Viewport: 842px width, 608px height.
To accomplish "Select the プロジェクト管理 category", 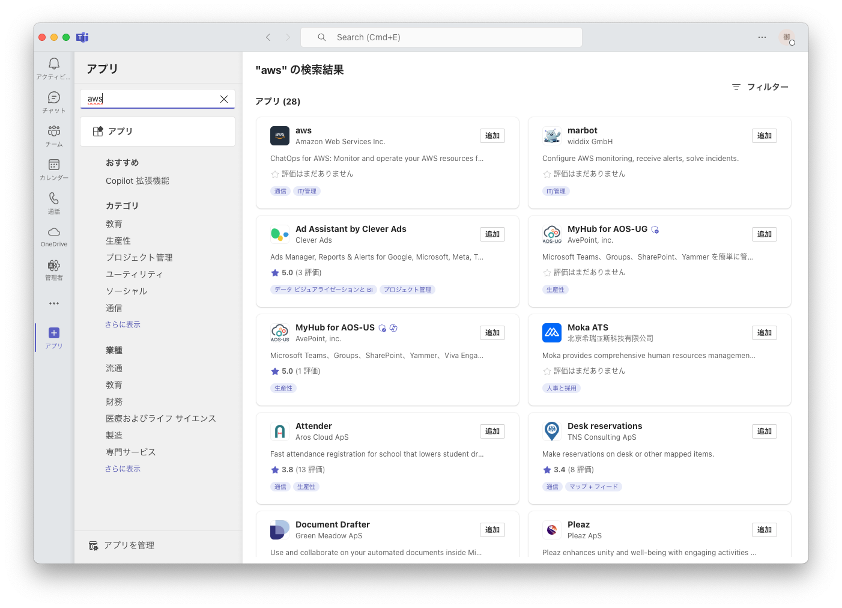I will pyautogui.click(x=139, y=258).
